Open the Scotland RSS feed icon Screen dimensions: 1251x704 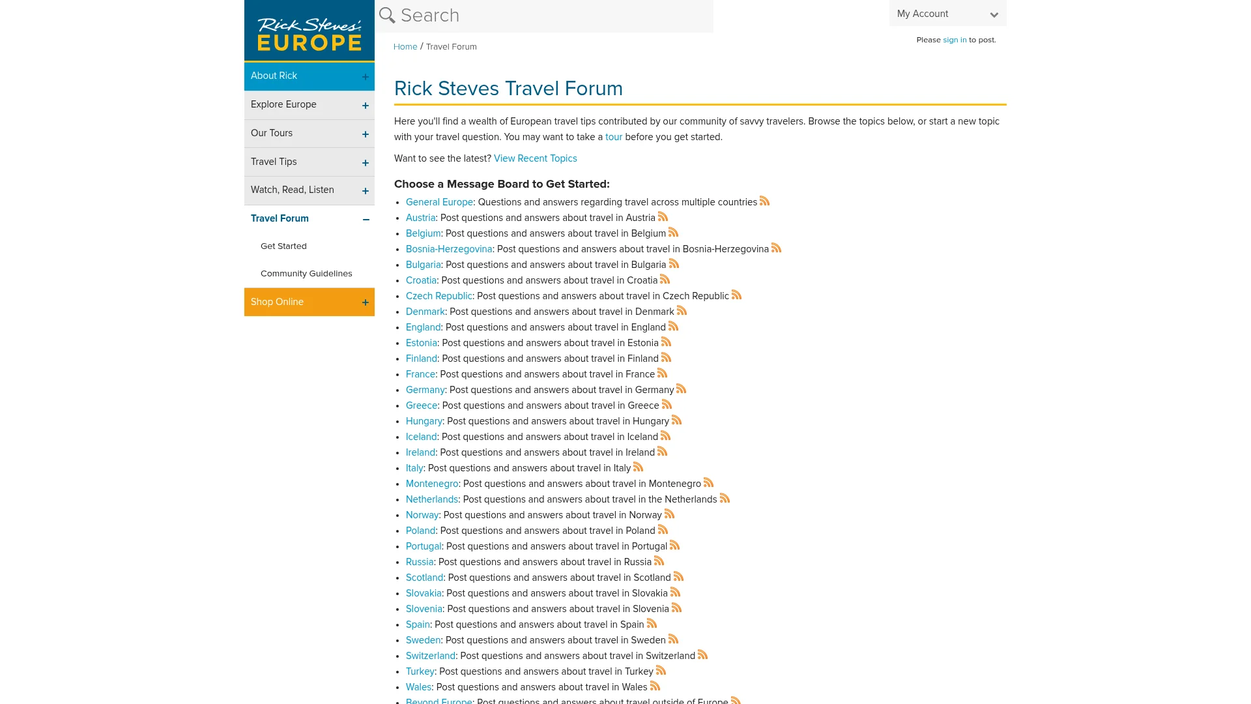click(678, 576)
